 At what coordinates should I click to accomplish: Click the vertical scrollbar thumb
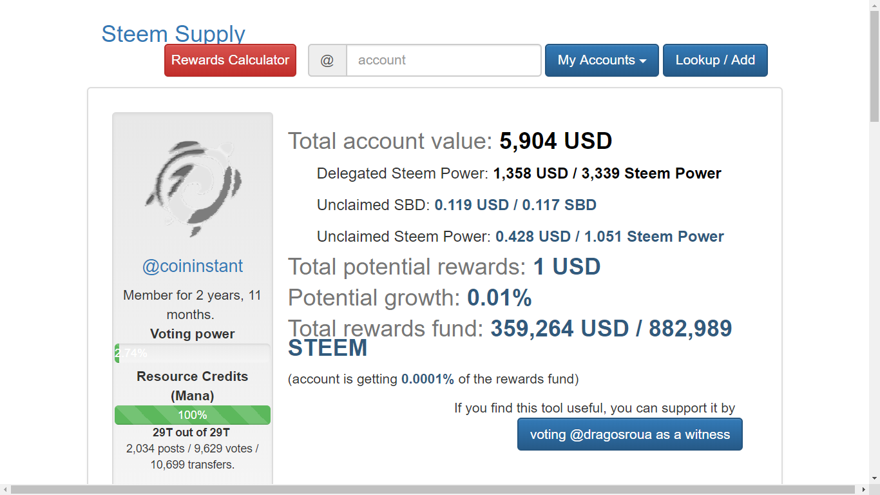[x=874, y=66]
